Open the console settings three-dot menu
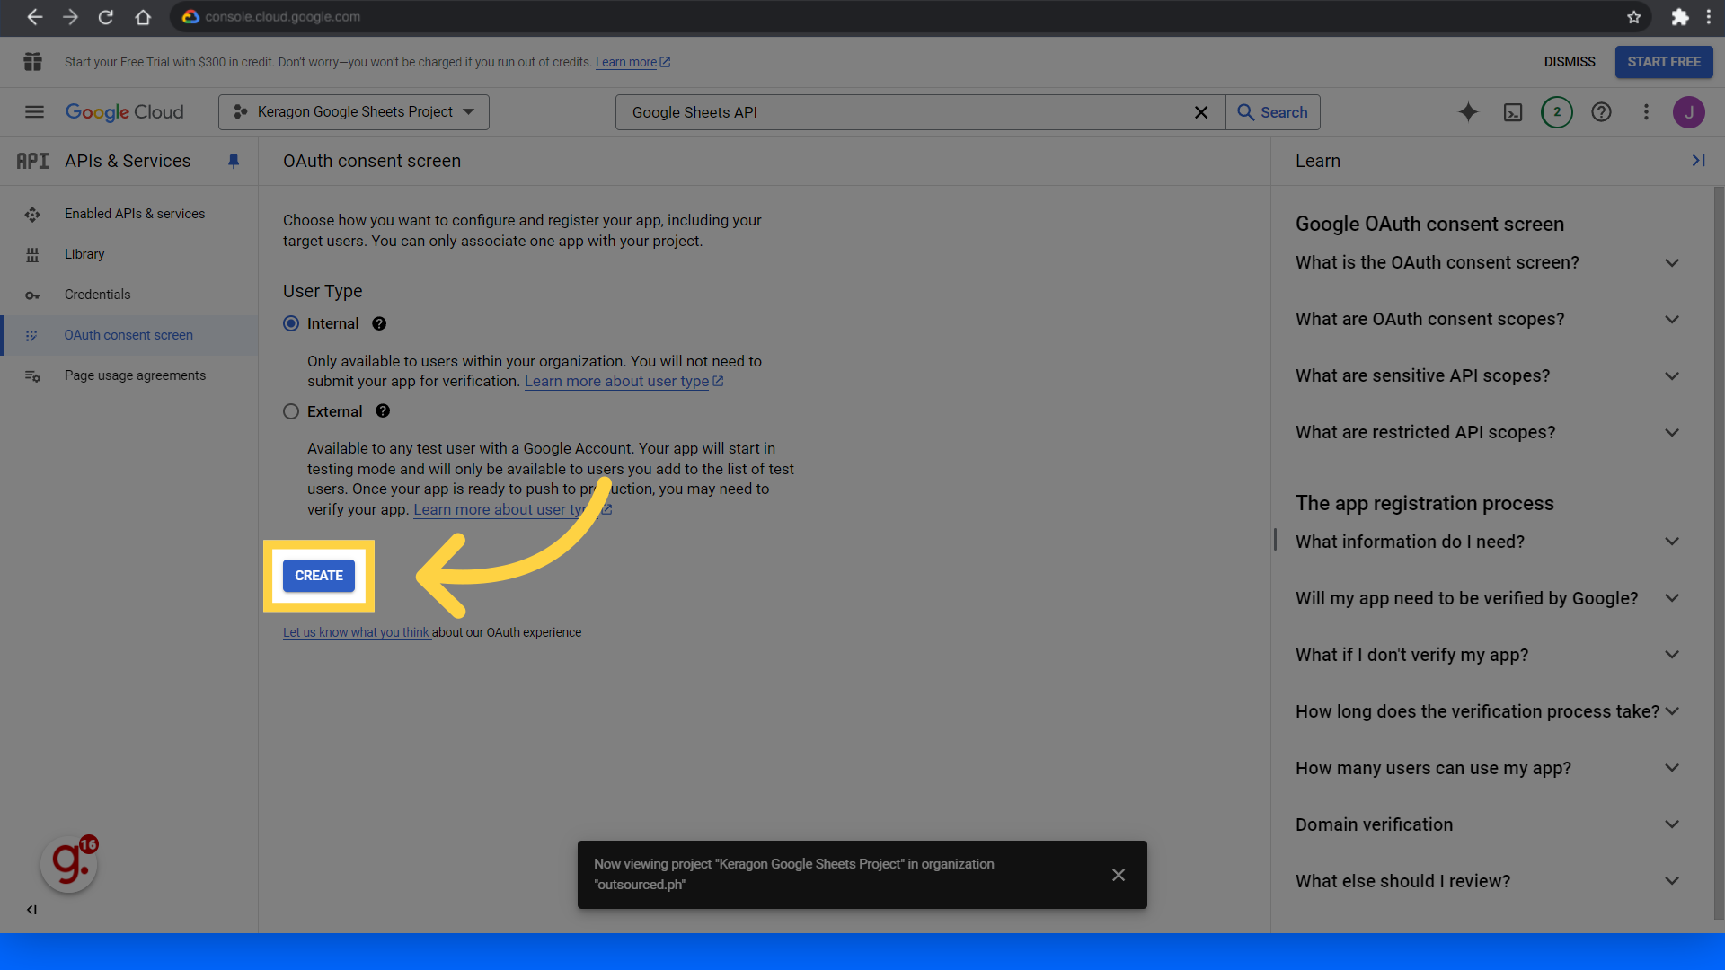The height and width of the screenshot is (970, 1725). click(1646, 112)
